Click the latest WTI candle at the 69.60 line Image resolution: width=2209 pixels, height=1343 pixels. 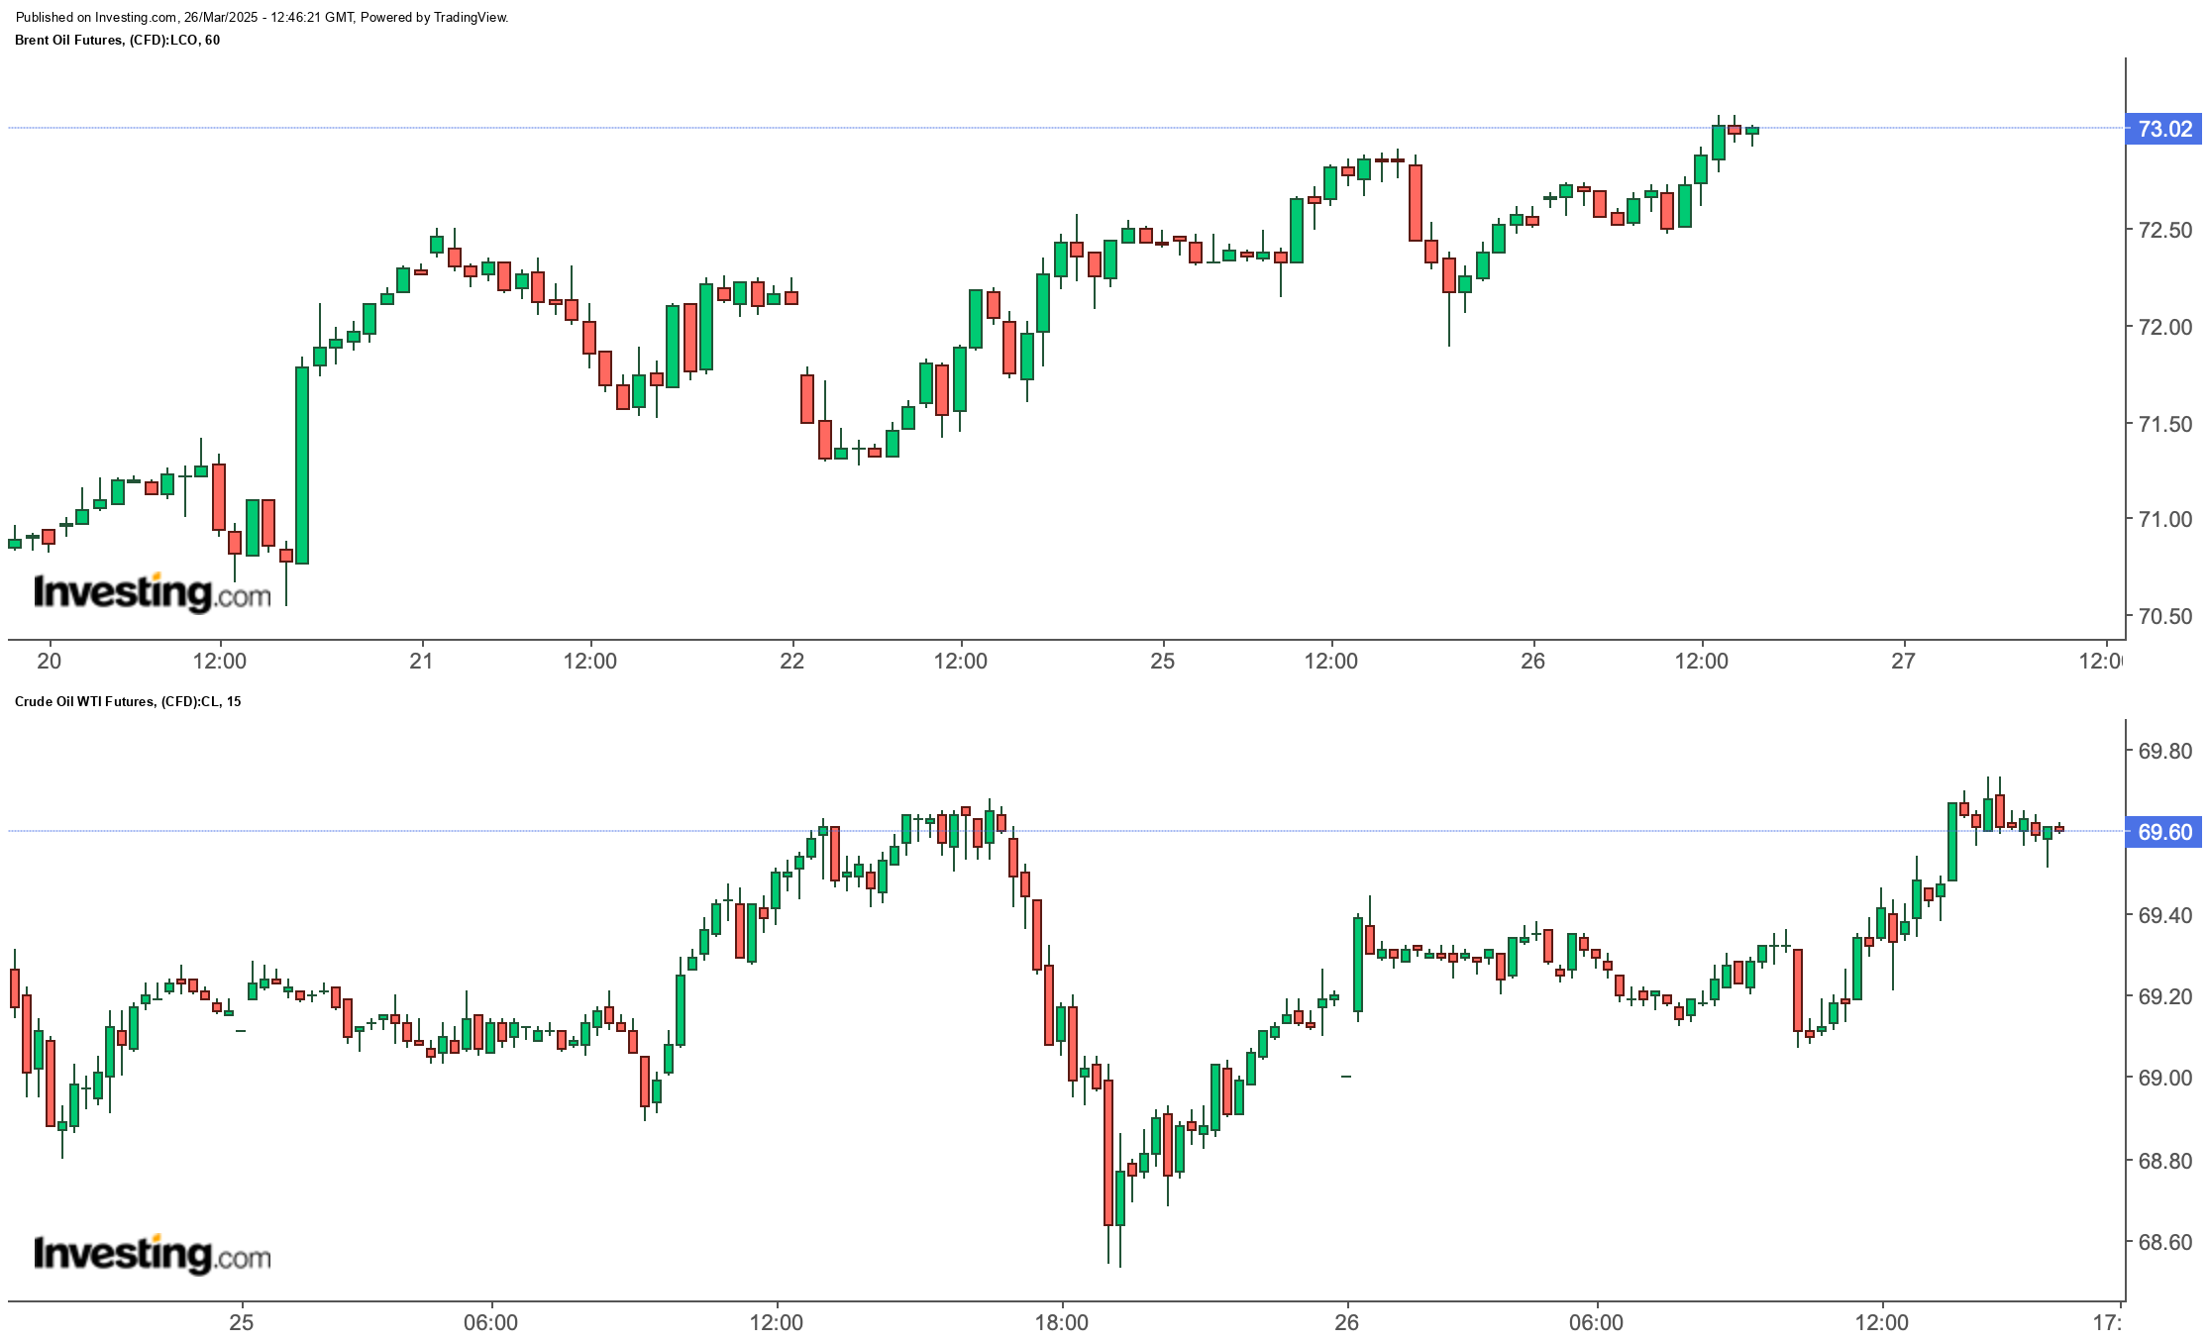2059,829
